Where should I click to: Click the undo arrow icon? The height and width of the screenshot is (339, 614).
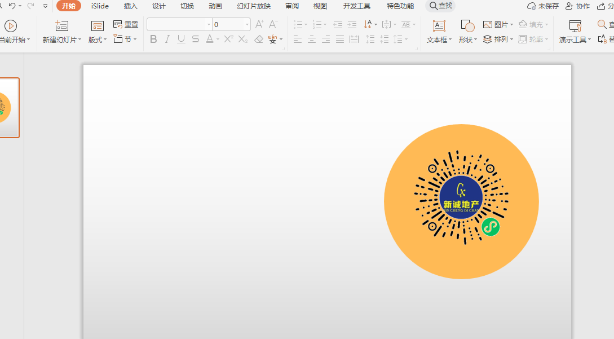[12, 6]
